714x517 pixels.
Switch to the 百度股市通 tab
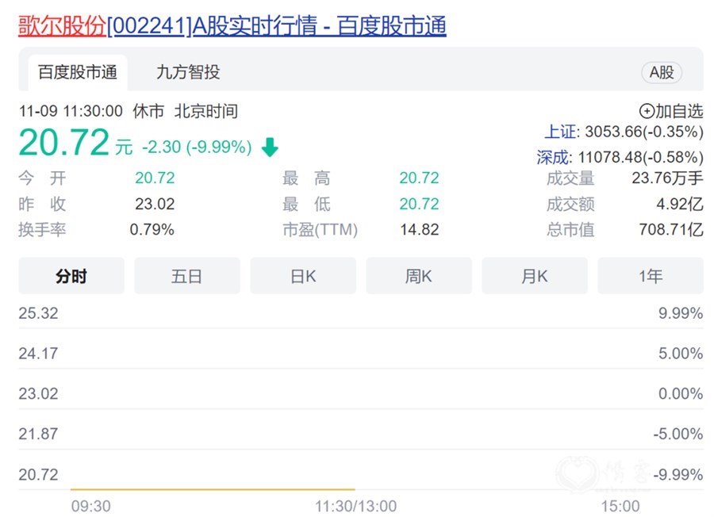(78, 72)
